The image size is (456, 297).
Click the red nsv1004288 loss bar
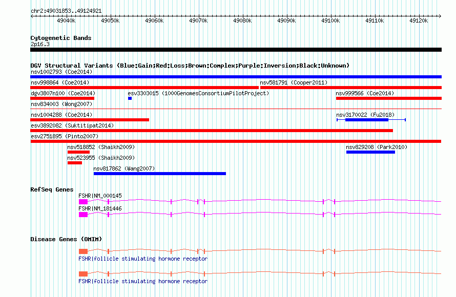coord(90,120)
